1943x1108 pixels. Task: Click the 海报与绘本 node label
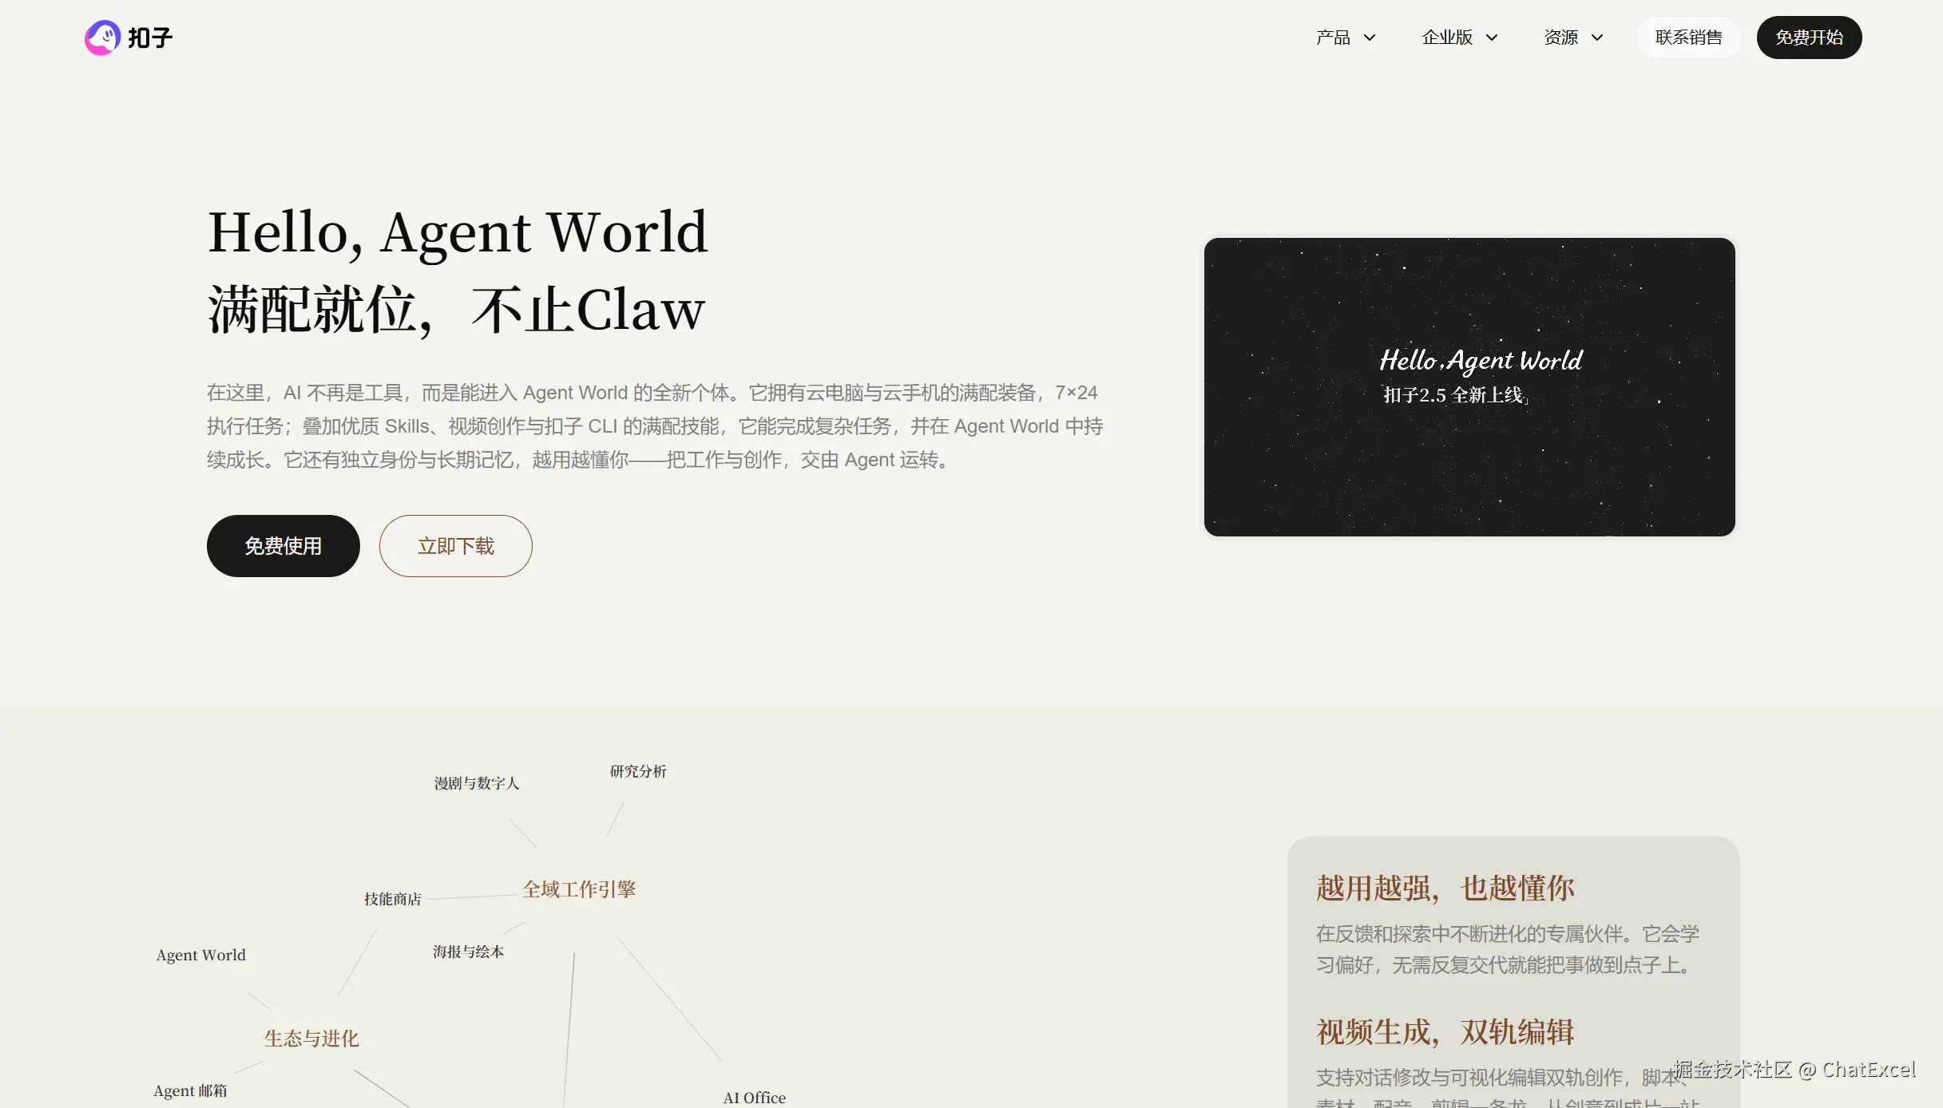pyautogui.click(x=468, y=952)
